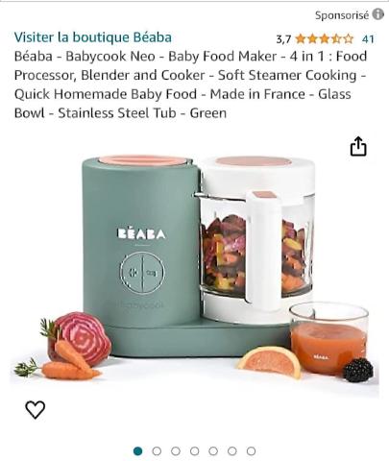Image resolution: width=389 pixels, height=461 pixels.
Task: Jump to the fourth carousel image dot
Action: (195, 451)
